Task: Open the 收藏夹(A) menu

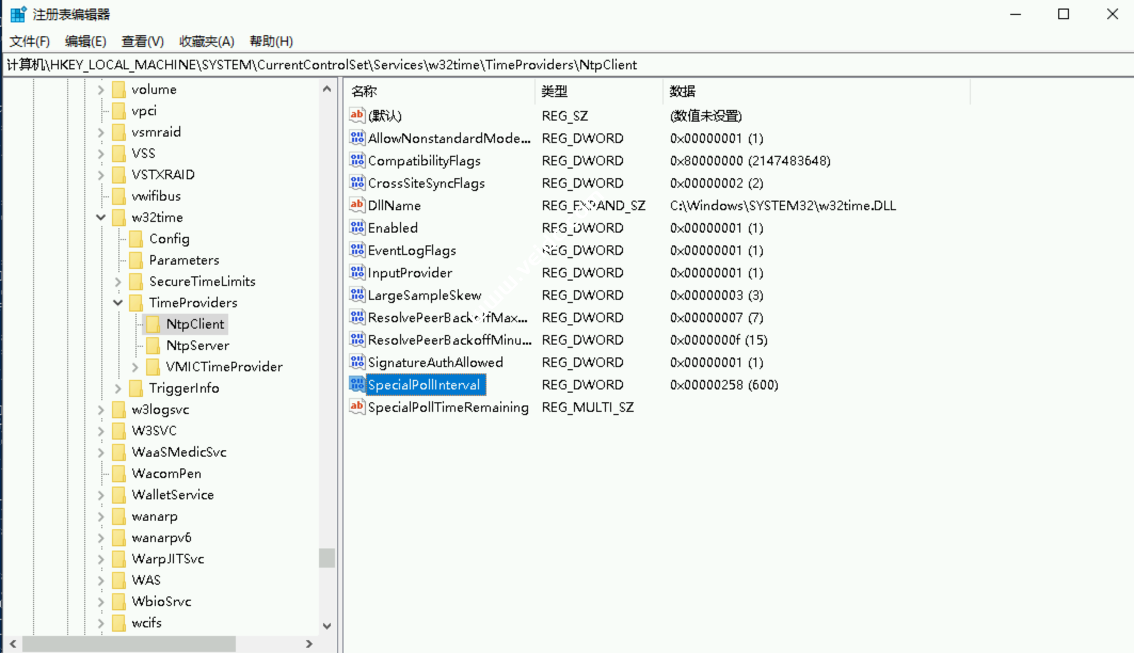Action: pyautogui.click(x=206, y=41)
